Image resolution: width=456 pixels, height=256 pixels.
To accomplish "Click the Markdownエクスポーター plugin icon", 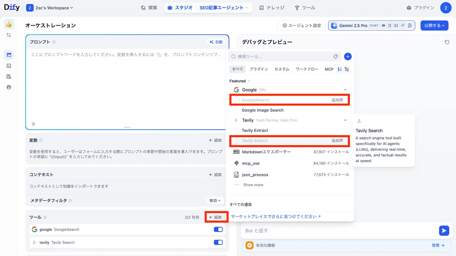I will point(236,152).
